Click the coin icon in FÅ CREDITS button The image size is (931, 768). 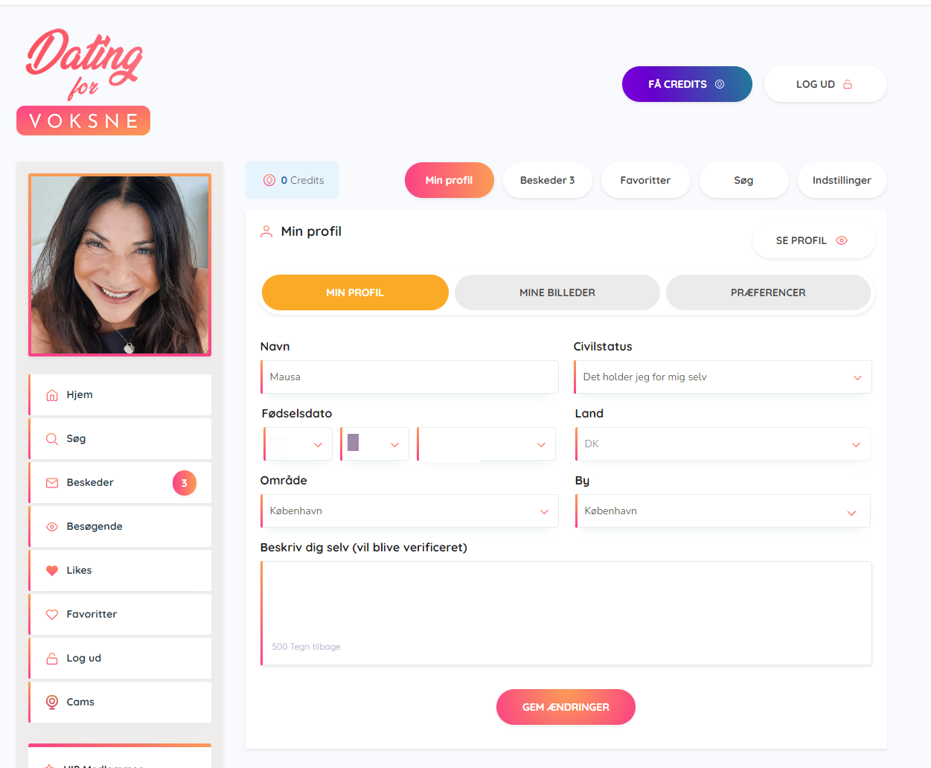click(x=720, y=84)
